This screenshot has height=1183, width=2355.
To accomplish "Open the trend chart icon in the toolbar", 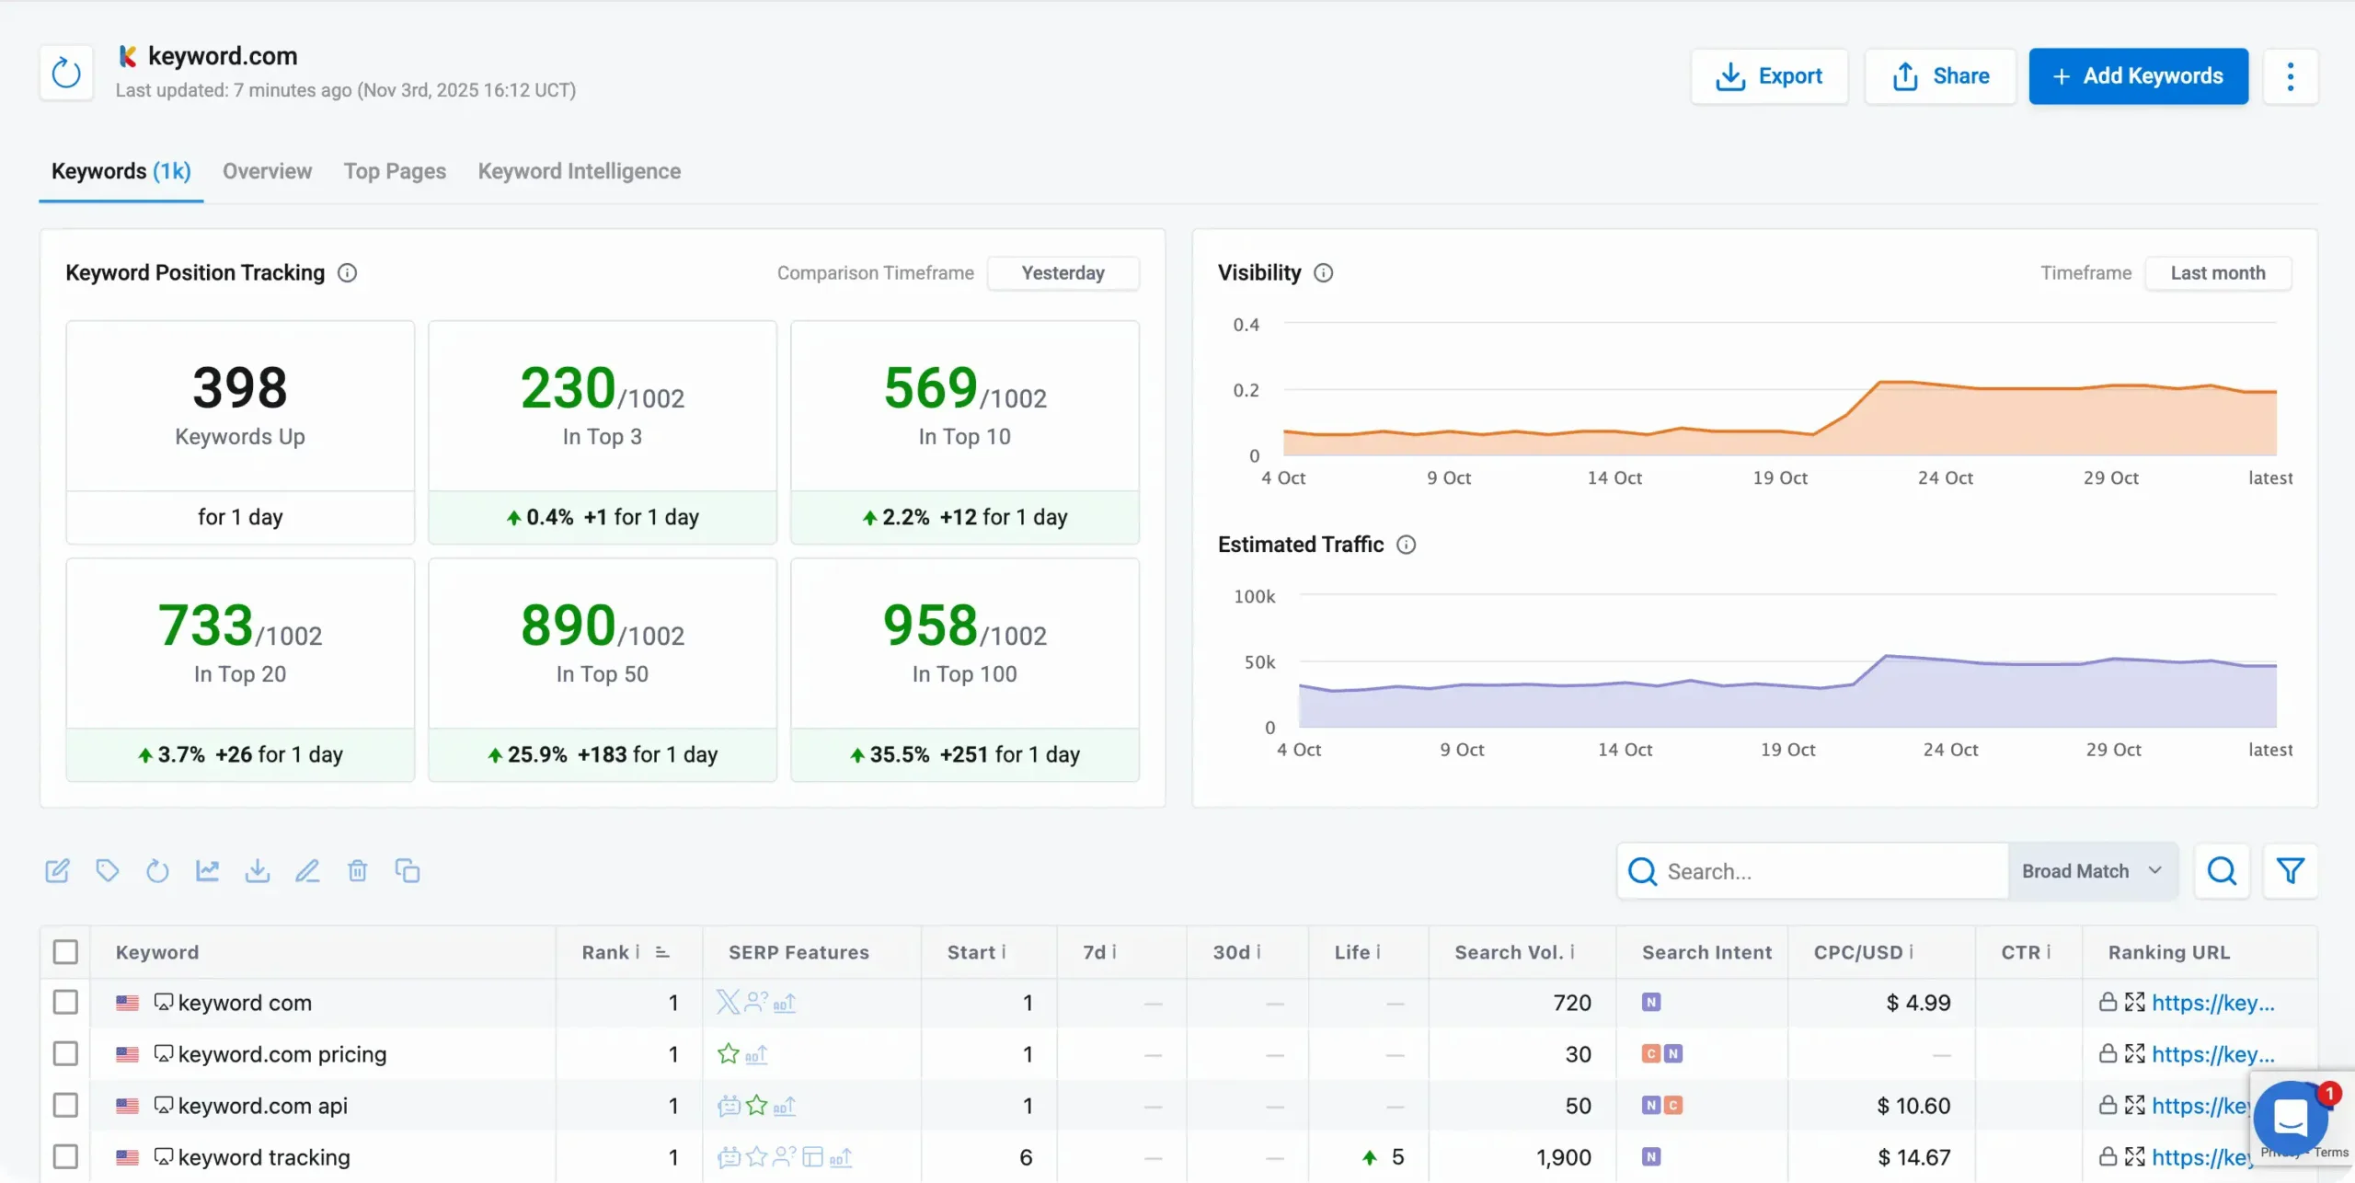I will click(207, 870).
